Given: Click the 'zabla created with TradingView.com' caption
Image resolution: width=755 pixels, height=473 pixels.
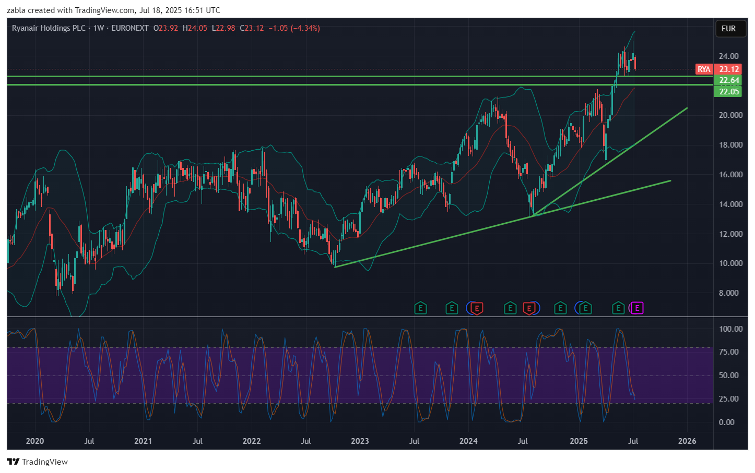Looking at the screenshot, I should [x=70, y=10].
